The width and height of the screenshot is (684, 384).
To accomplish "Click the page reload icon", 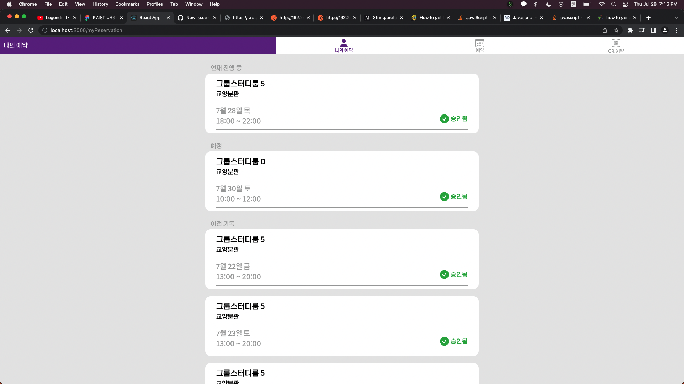I will point(31,30).
